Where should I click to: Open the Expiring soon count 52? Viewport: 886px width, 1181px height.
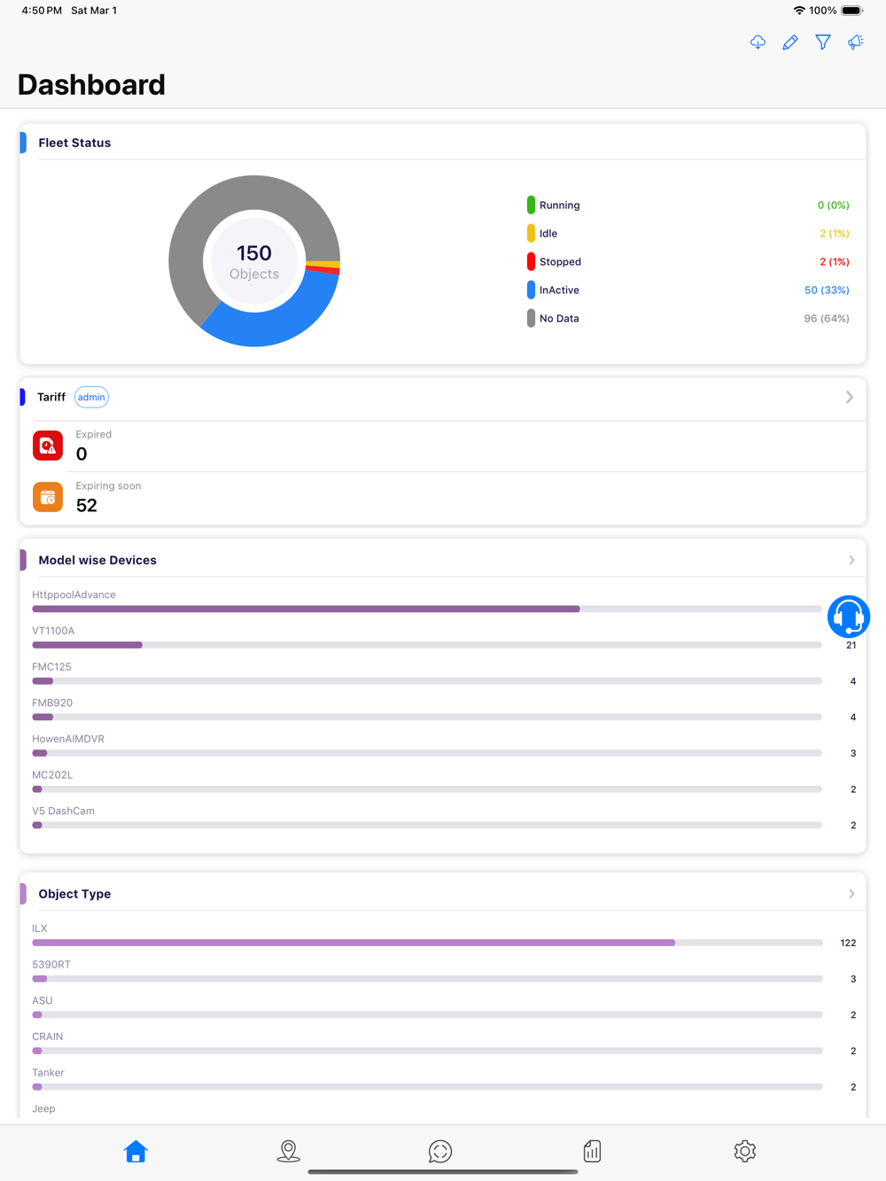pos(87,506)
